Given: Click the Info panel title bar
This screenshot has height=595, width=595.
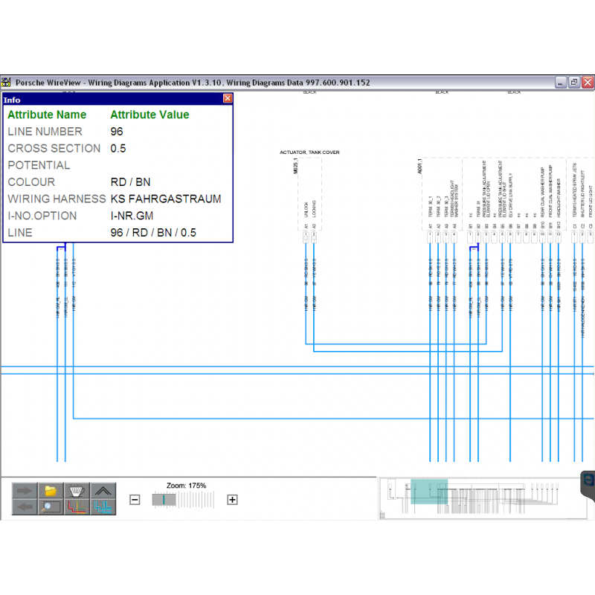Looking at the screenshot, I should [112, 99].
